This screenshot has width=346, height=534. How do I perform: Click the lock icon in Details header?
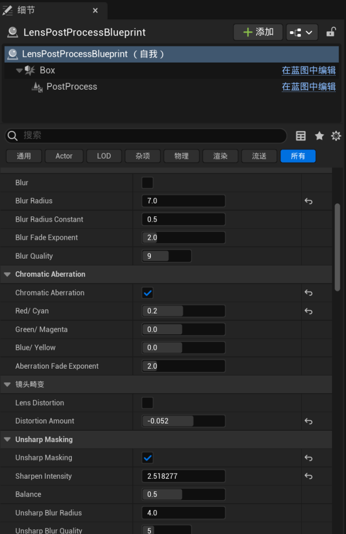click(x=331, y=32)
